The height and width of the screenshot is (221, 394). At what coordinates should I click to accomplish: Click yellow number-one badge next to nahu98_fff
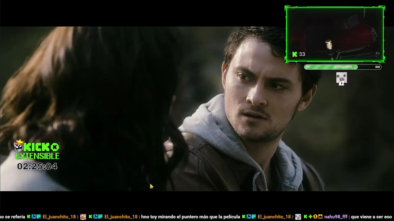click(315, 217)
